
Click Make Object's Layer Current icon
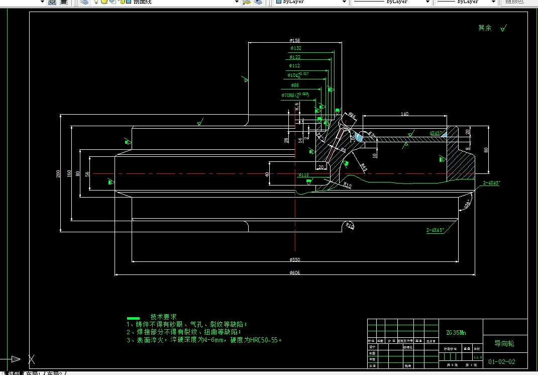tap(246, 2)
